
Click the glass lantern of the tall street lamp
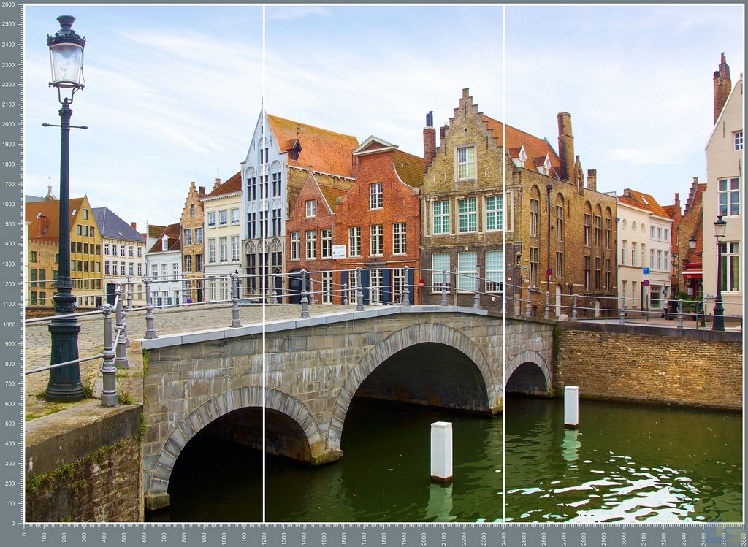point(66,61)
